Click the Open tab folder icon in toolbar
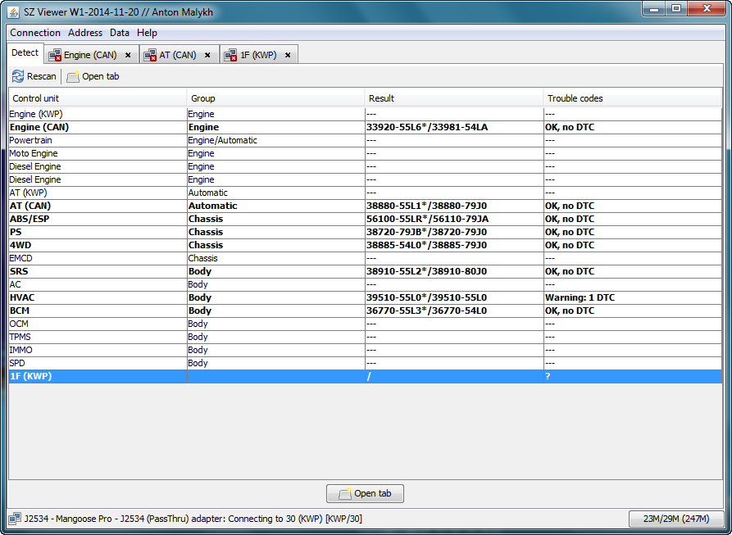732x535 pixels. point(73,76)
